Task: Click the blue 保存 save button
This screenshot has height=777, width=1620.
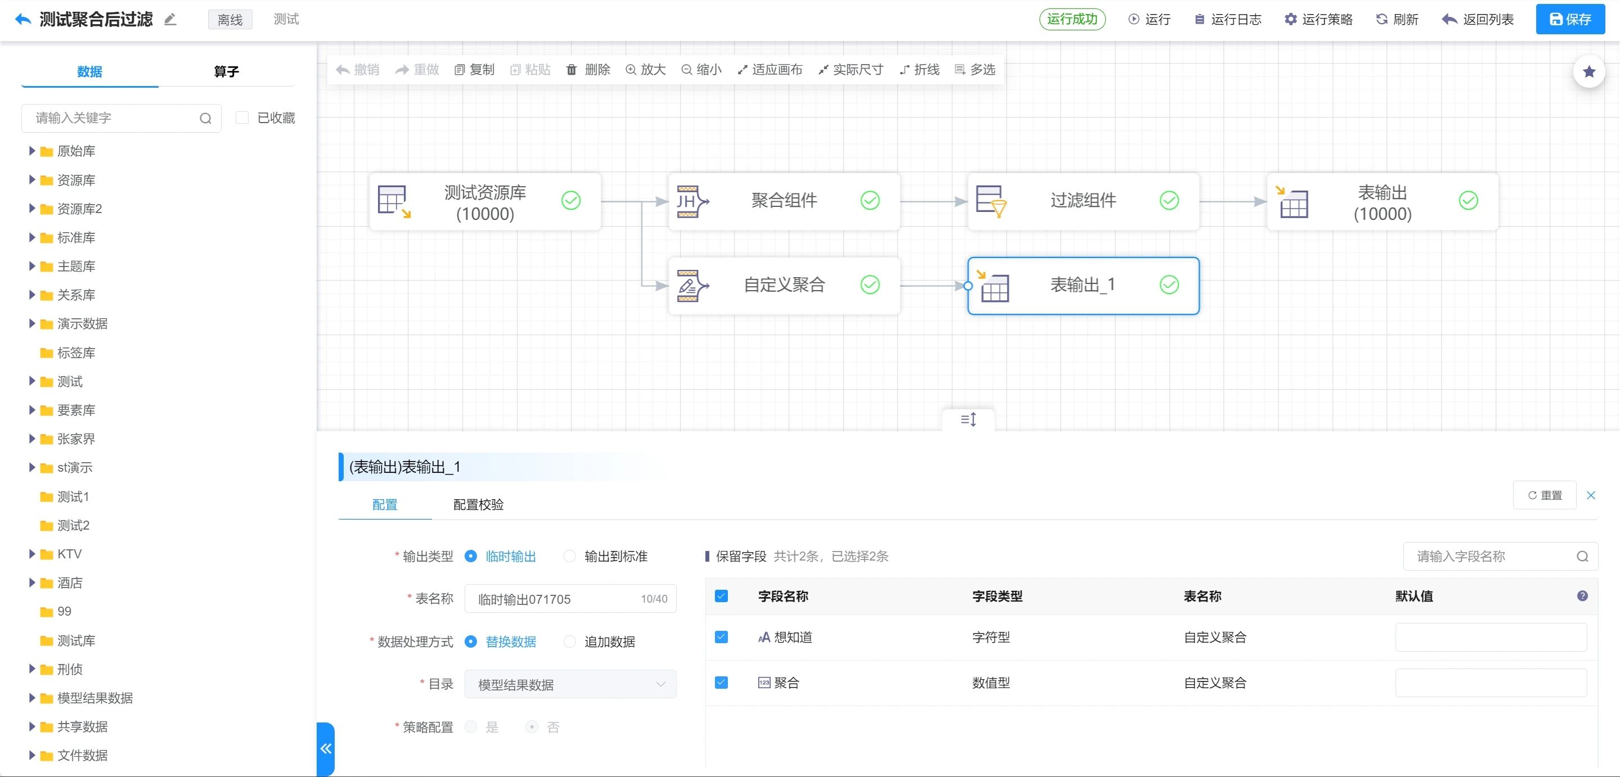Action: click(1570, 20)
